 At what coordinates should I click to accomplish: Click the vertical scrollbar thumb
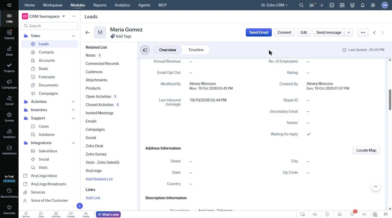point(390,99)
